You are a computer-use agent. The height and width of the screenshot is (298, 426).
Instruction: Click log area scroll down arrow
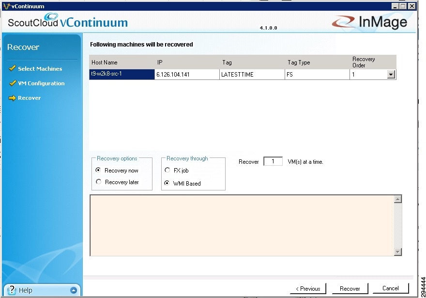[x=398, y=252]
